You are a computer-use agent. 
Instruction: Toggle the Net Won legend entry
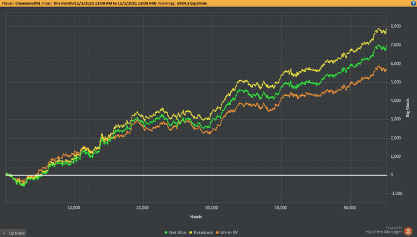click(x=176, y=232)
